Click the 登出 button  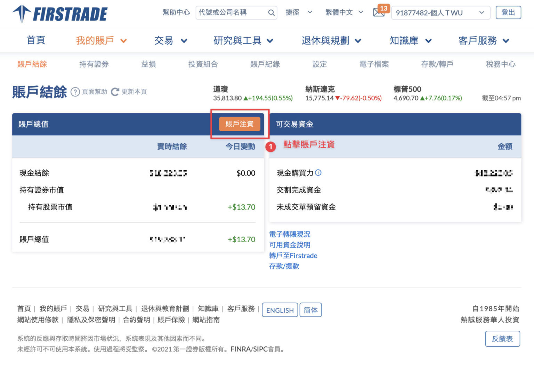[x=508, y=12]
